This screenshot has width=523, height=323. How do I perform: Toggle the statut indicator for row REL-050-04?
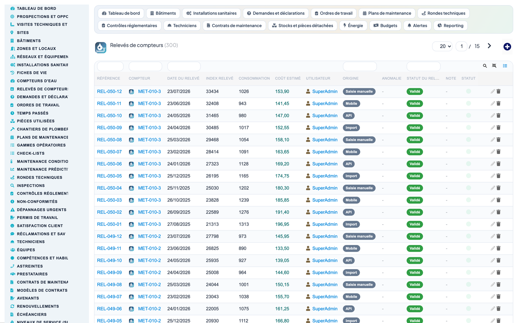pyautogui.click(x=468, y=188)
